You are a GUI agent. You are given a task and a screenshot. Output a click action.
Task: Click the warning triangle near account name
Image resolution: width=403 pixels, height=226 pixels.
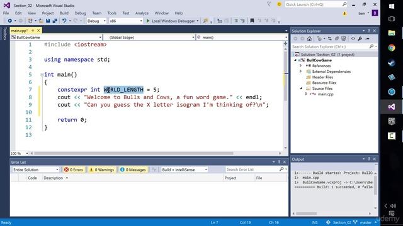pyautogui.click(x=344, y=13)
